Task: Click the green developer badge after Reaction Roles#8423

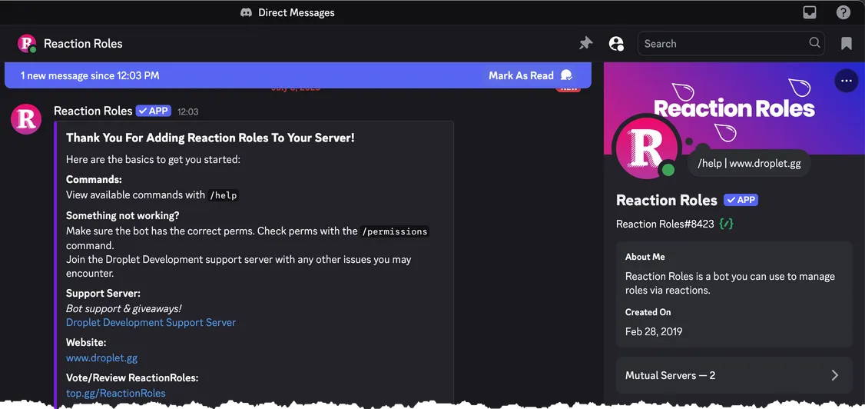Action: [x=726, y=224]
